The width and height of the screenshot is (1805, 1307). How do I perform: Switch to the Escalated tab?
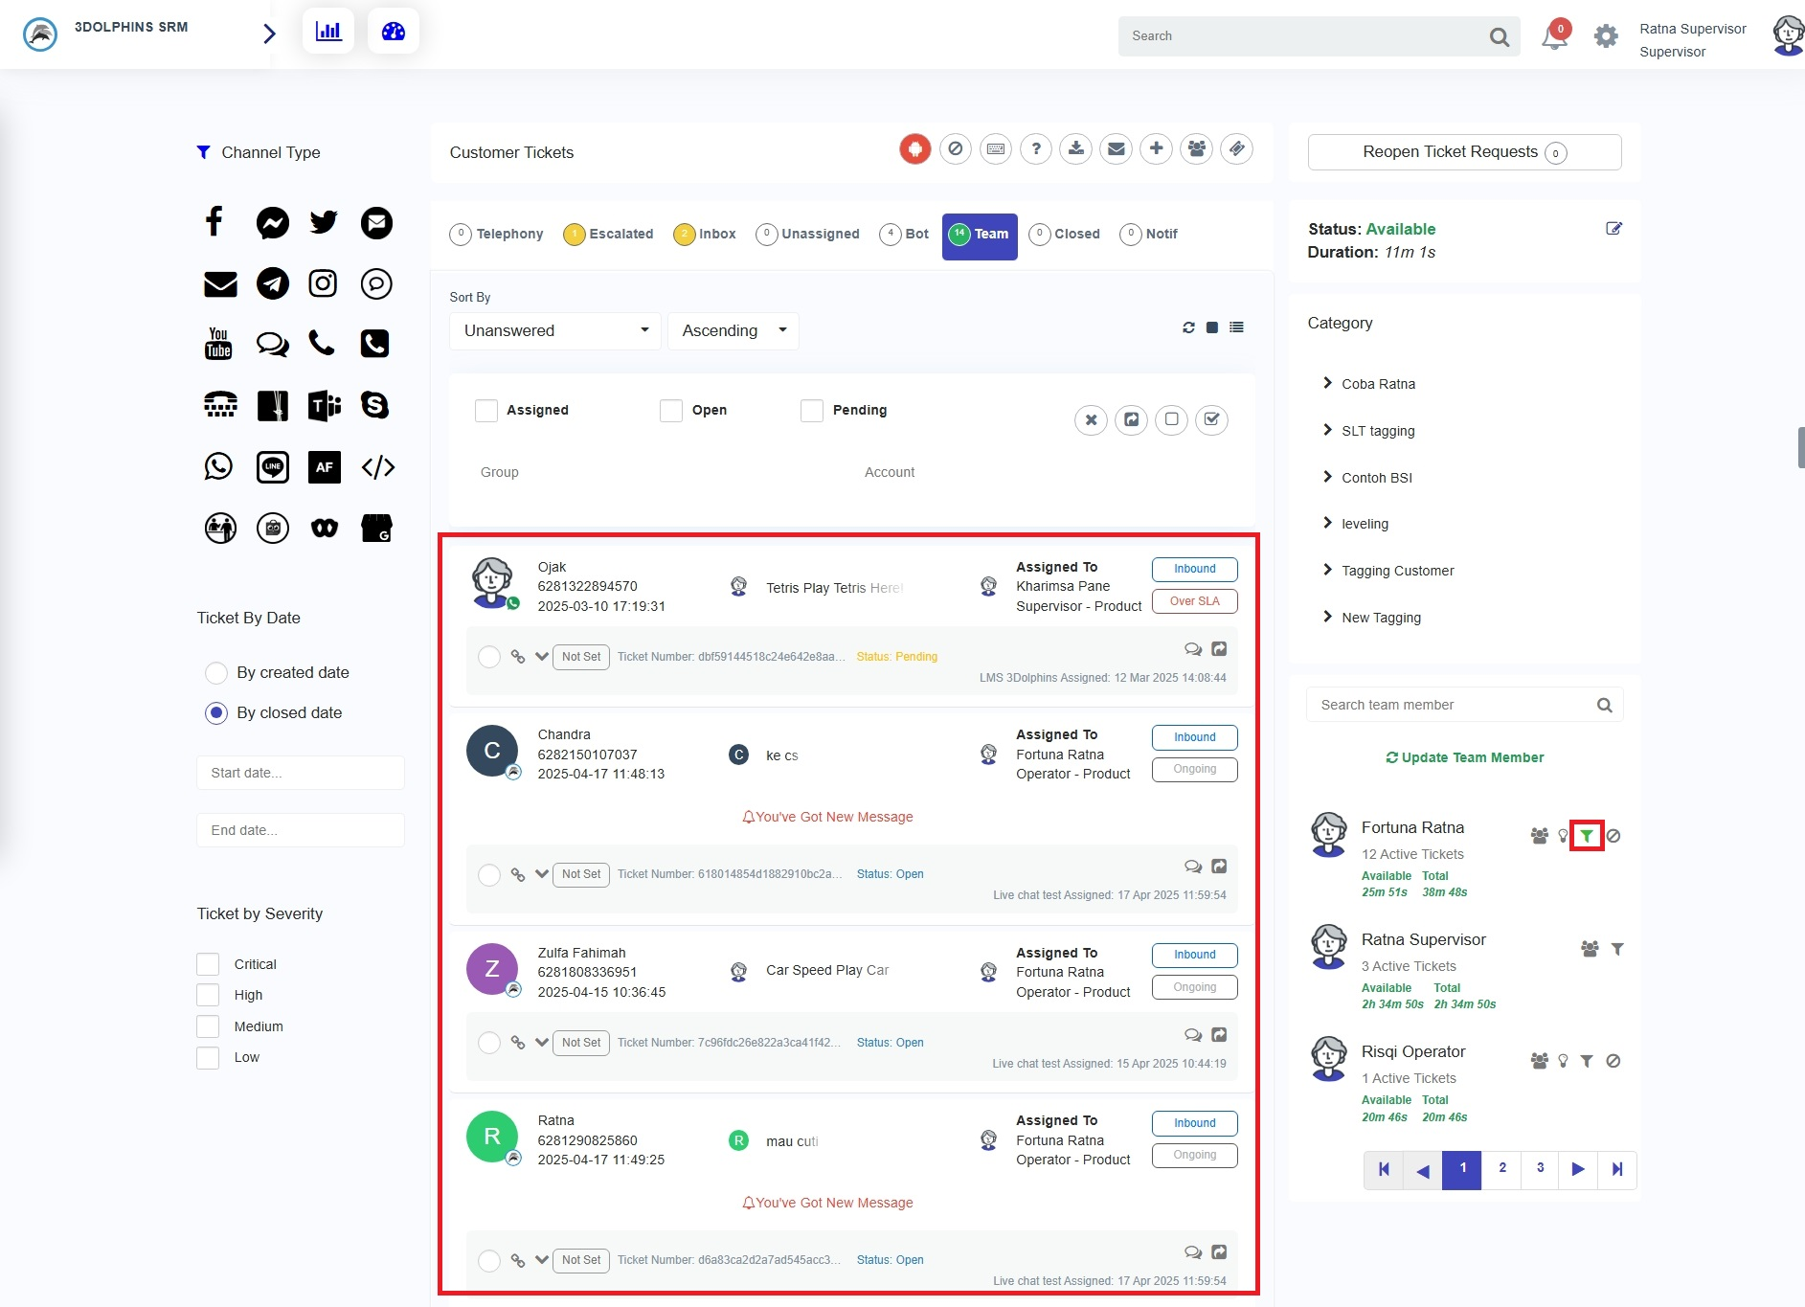pos(609,235)
